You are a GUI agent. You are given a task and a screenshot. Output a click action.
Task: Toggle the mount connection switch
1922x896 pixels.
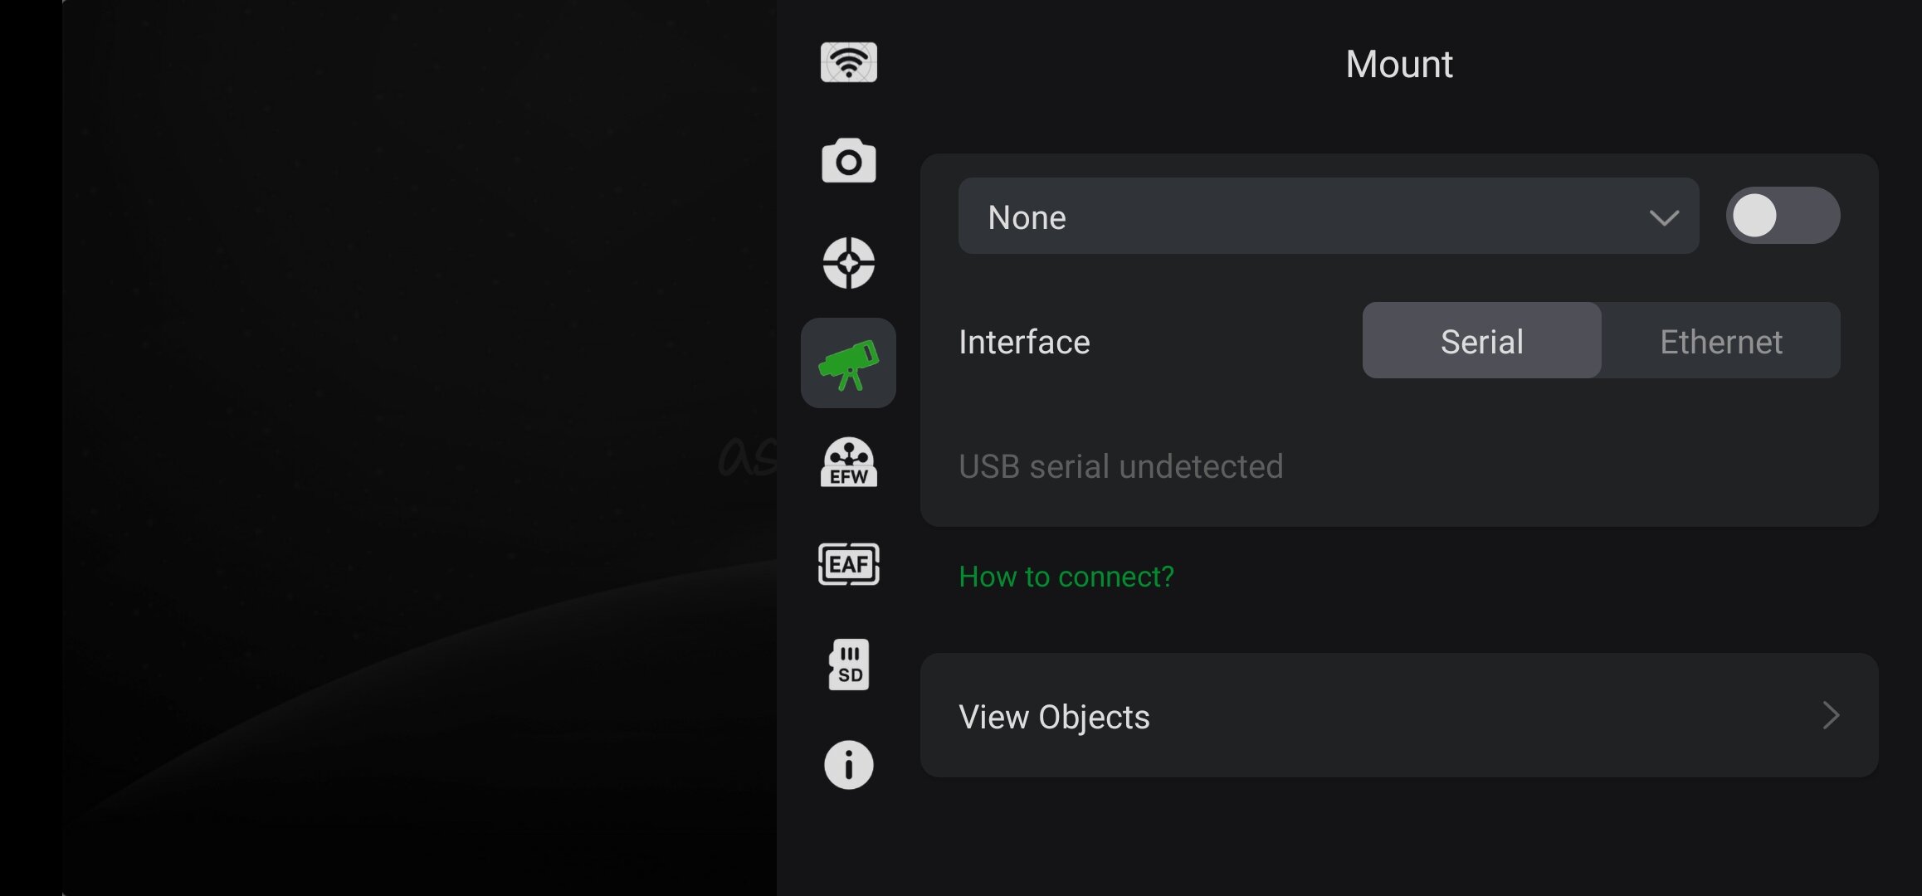[x=1783, y=216]
